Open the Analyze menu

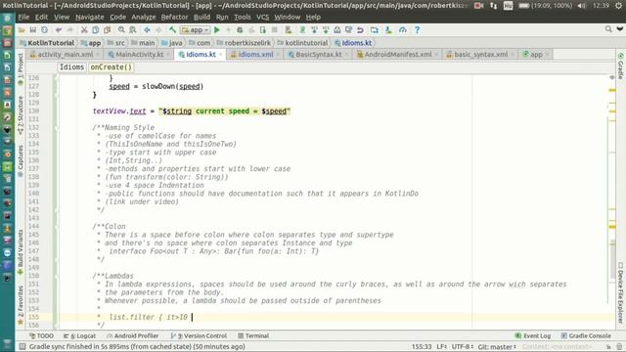point(144,18)
